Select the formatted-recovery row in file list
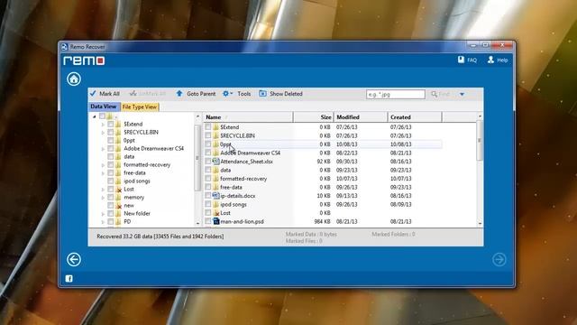Image resolution: width=577 pixels, height=325 pixels. [323, 179]
